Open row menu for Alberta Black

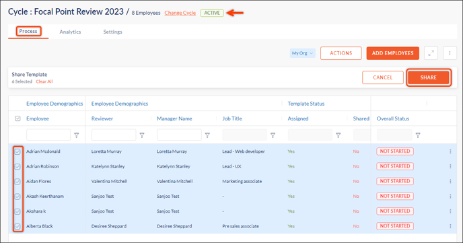tap(450, 226)
